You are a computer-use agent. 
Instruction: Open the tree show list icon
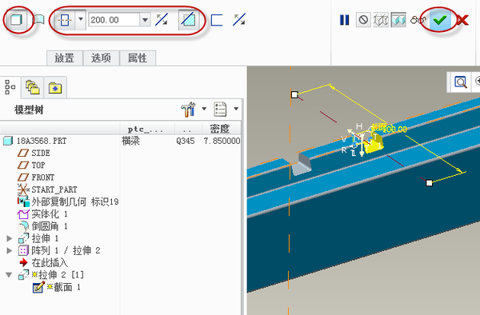pyautogui.click(x=221, y=110)
